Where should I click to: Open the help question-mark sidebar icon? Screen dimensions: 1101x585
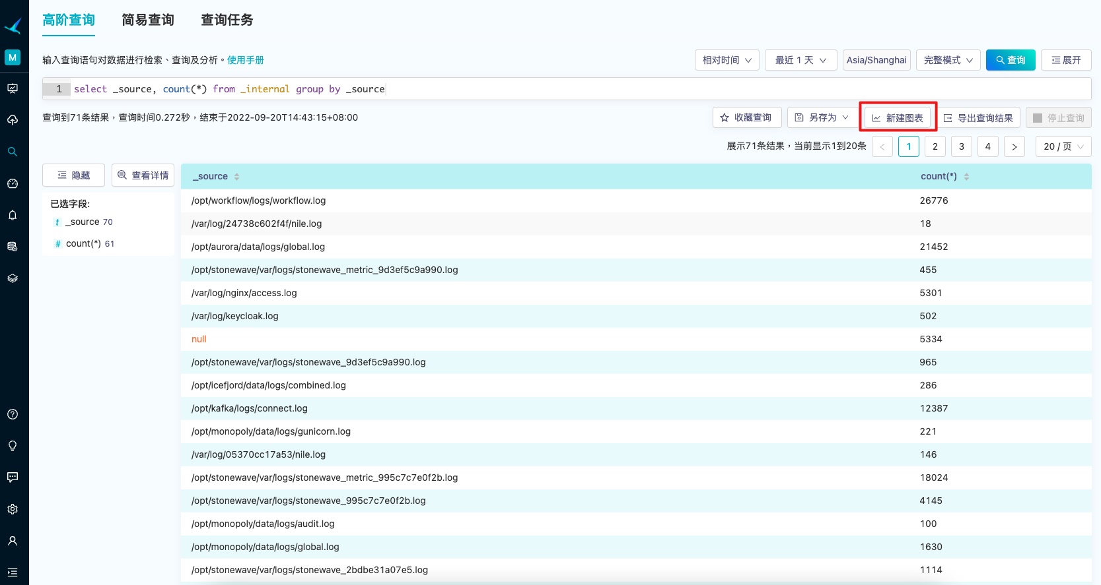(13, 414)
